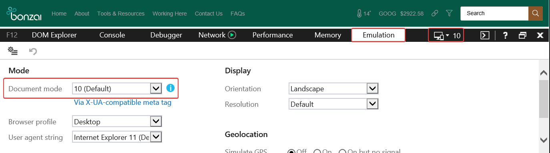Click the help question mark icon
Screen dimensions: 550x153
[505, 35]
